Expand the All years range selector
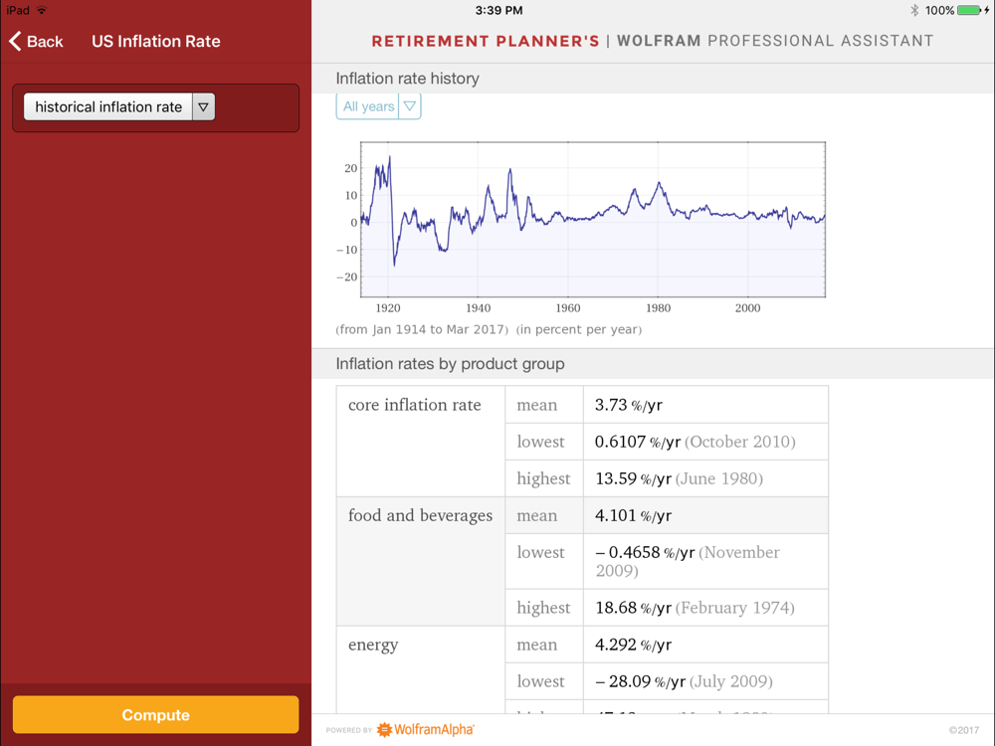This screenshot has height=746, width=995. pos(378,106)
